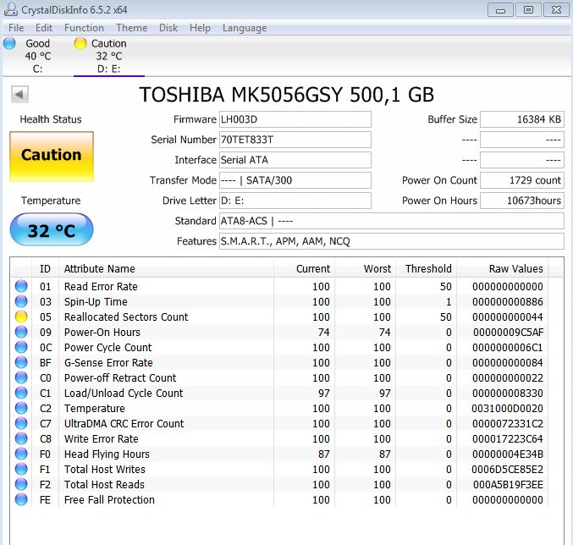The height and width of the screenshot is (545, 573).
Task: Select the blue Good status icon for C:
Action: 9,43
